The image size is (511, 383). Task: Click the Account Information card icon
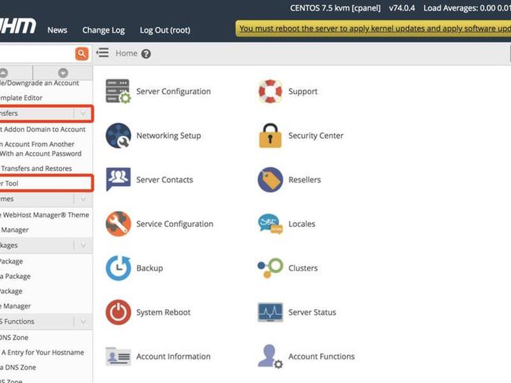click(x=118, y=356)
